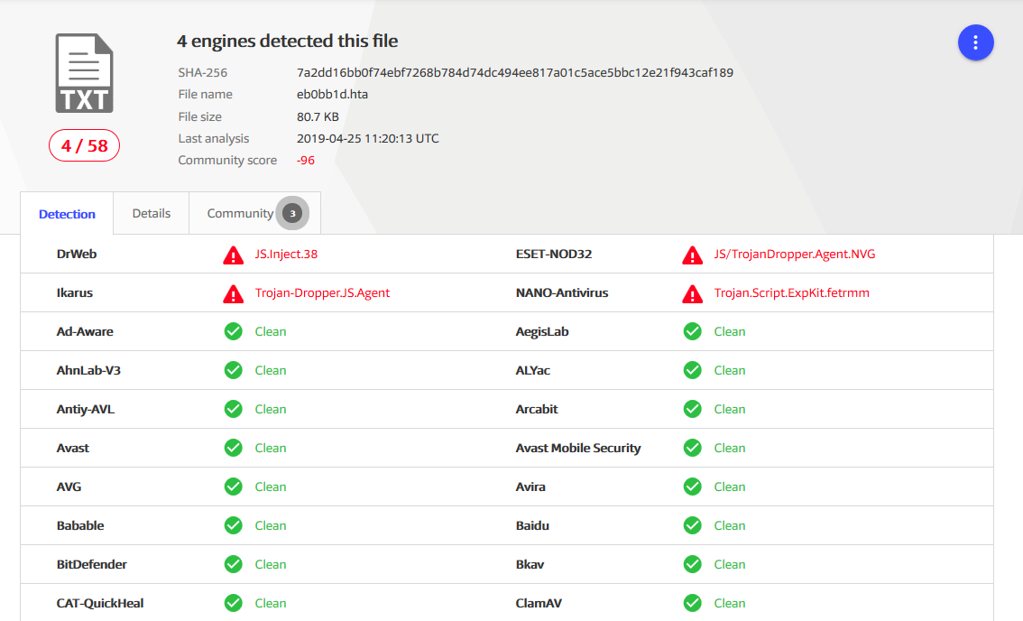Click the Antiy-AVL engine name
Screen dimensions: 1023x621
[x=86, y=410]
